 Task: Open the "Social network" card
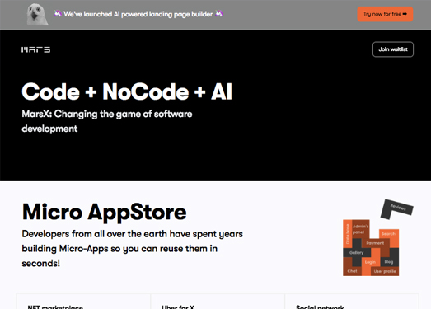352,302
